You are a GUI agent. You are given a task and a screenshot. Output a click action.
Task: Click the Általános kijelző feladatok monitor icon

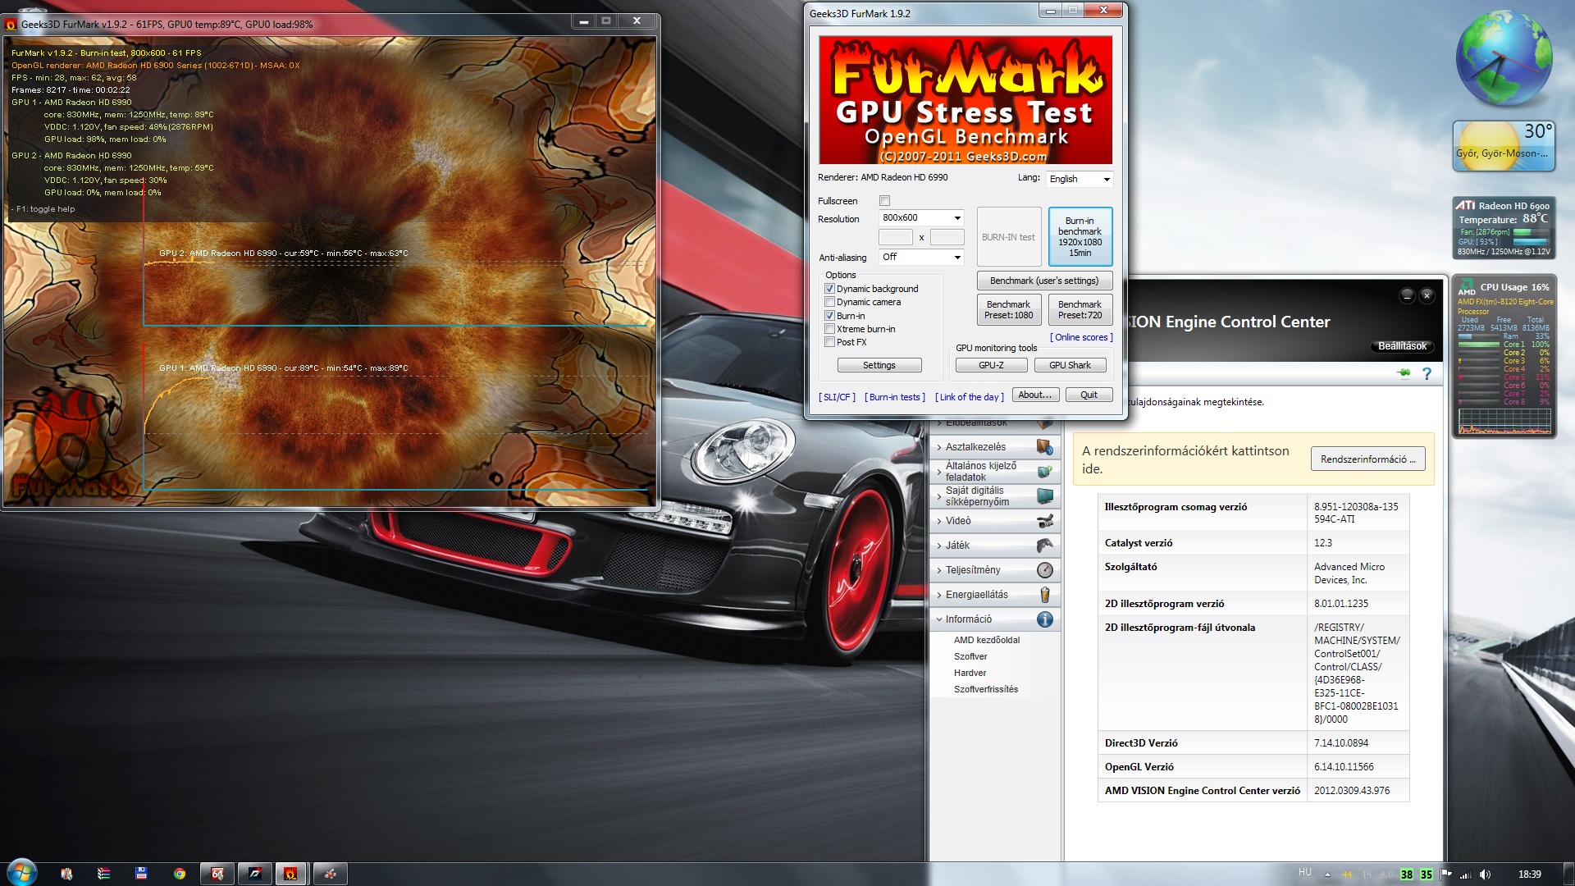1044,472
